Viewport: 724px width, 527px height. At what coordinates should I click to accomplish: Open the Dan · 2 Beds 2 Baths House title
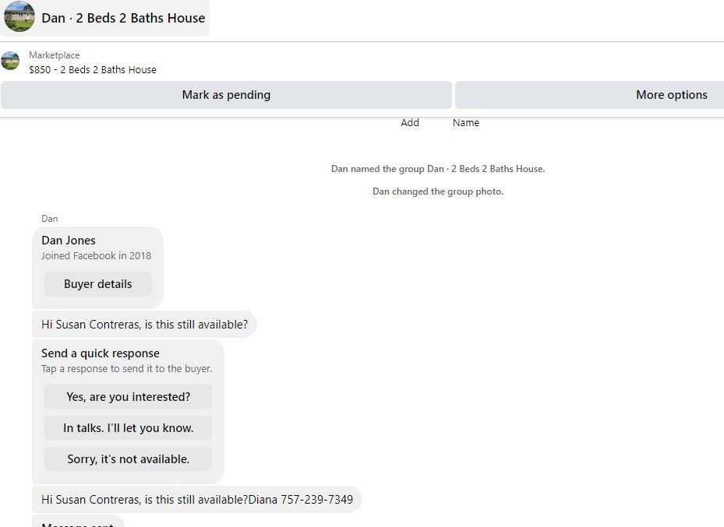(x=123, y=18)
